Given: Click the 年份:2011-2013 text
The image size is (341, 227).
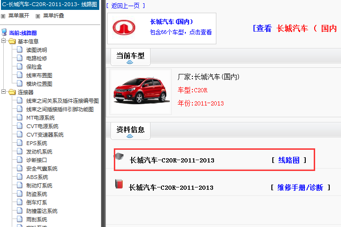Looking at the screenshot, I should click(200, 103).
